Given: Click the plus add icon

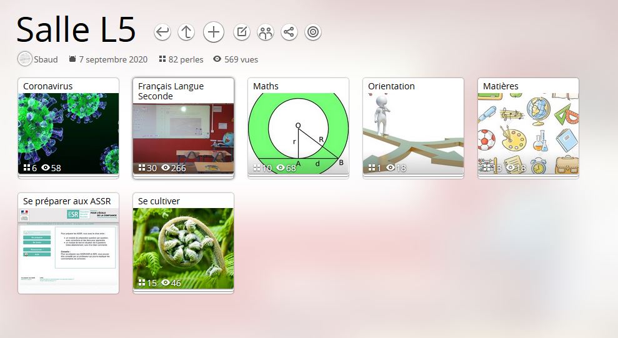Looking at the screenshot, I should pyautogui.click(x=214, y=32).
